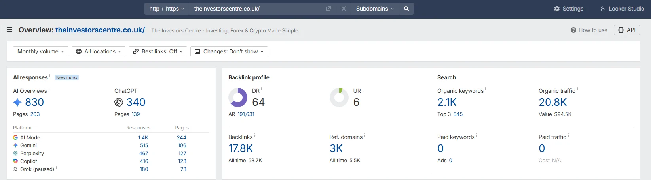Image resolution: width=651 pixels, height=180 pixels.
Task: Click info icon next to Organic traffic
Action: click(577, 89)
